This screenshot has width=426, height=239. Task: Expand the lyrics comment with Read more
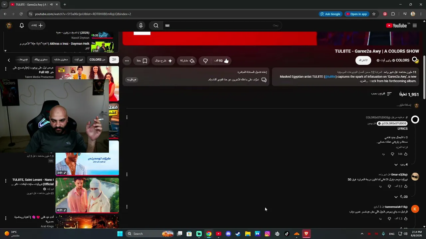[x=402, y=147]
